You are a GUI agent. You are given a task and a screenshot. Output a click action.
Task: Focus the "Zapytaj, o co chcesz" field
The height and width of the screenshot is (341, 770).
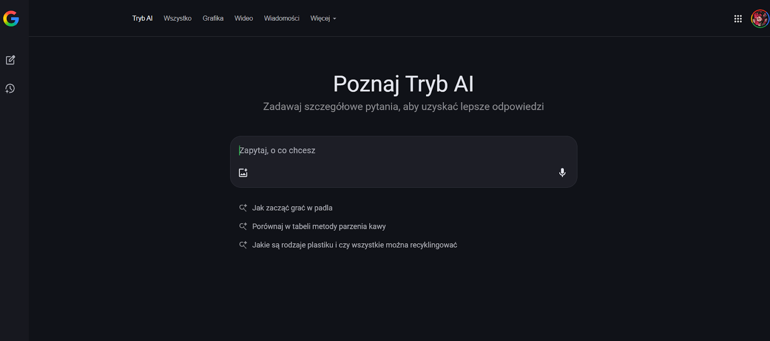pyautogui.click(x=402, y=151)
